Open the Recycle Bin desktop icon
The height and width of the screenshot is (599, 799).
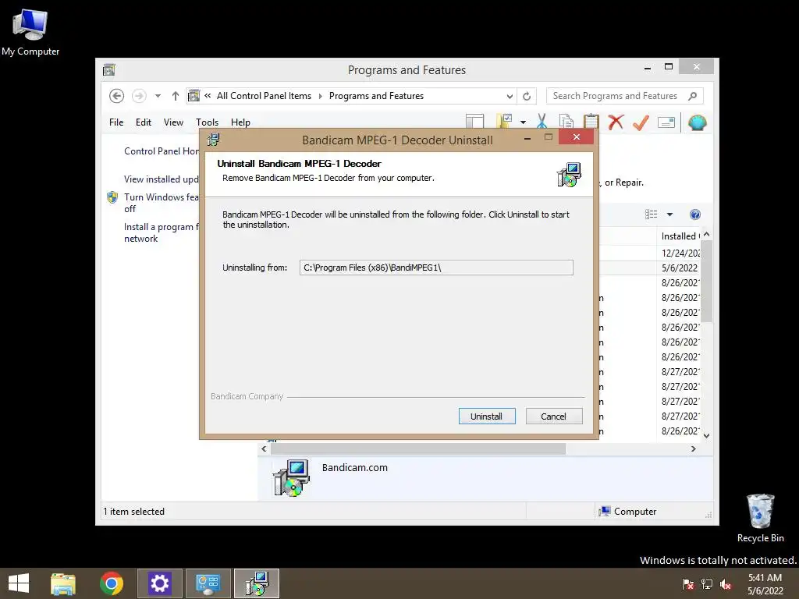coord(760,518)
